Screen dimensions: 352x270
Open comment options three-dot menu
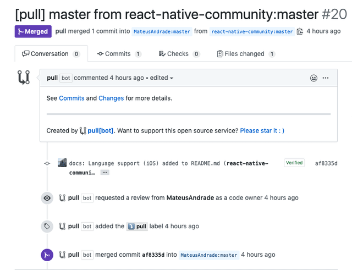click(326, 78)
